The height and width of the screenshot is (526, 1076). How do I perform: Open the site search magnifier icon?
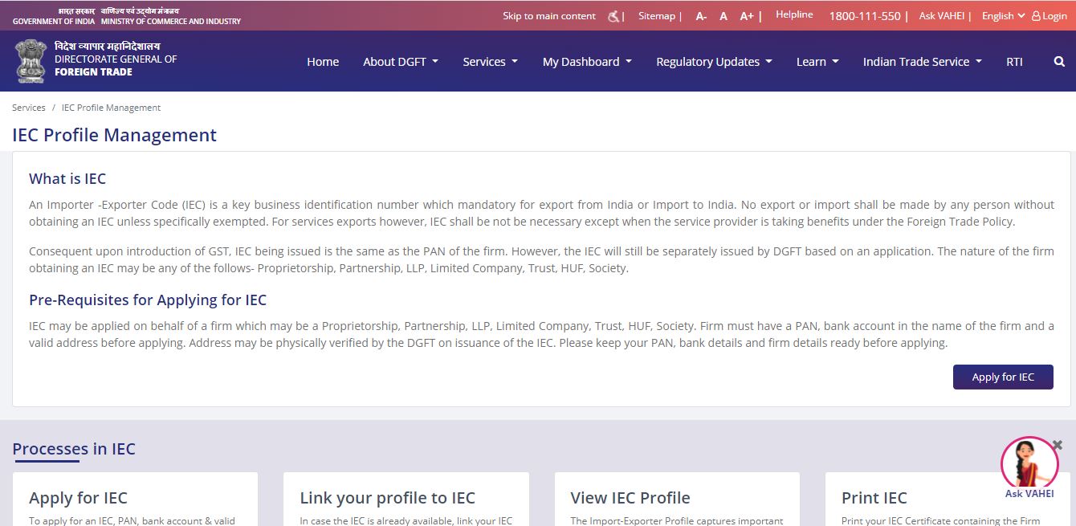coord(1058,61)
